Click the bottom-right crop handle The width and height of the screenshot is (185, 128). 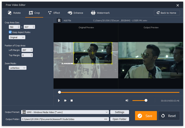112,64
